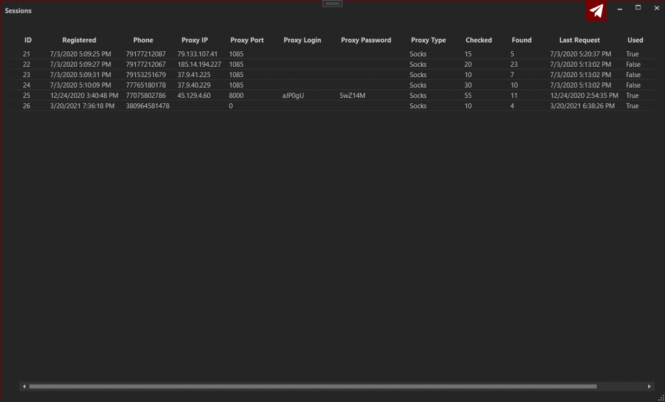The image size is (665, 402).
Task: Click registered date 7/3/2020 5:09:25 PM
Action: coord(81,54)
